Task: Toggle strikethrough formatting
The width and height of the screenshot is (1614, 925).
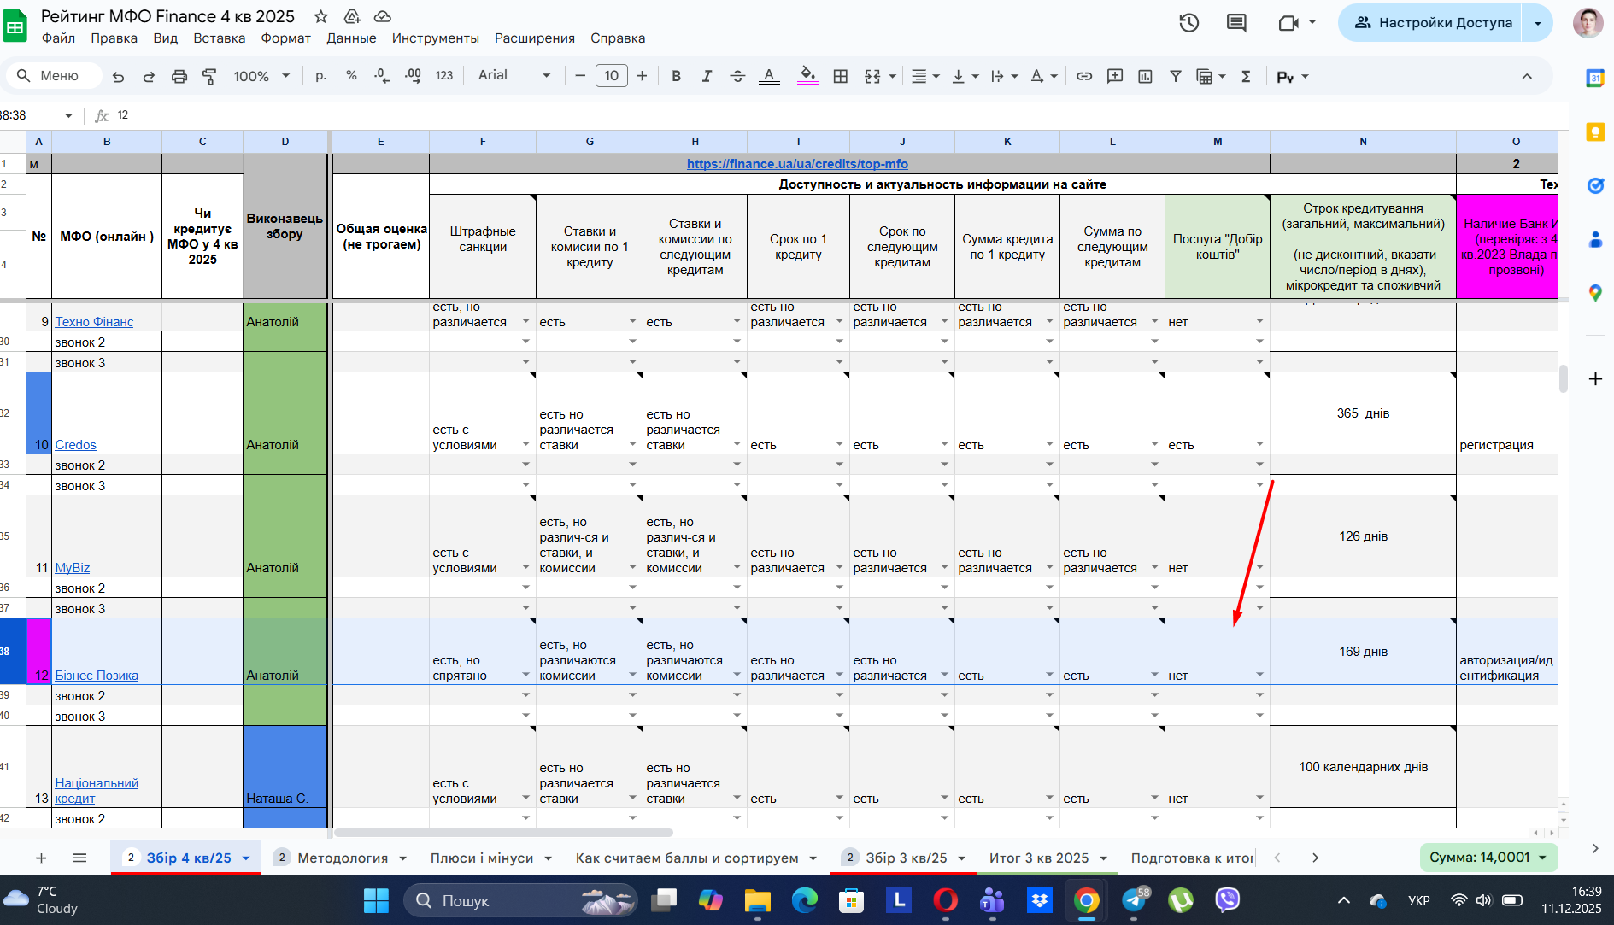Action: [x=737, y=76]
